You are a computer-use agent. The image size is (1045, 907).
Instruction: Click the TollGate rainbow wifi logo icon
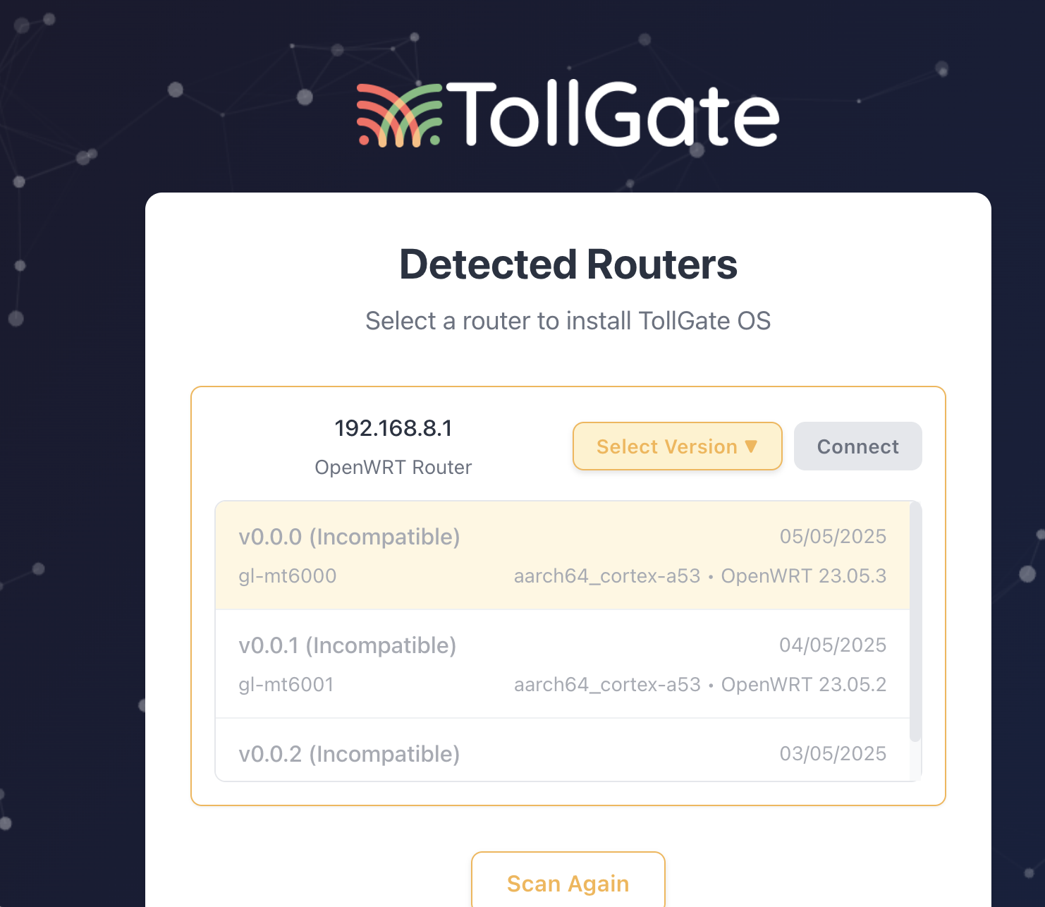399,115
